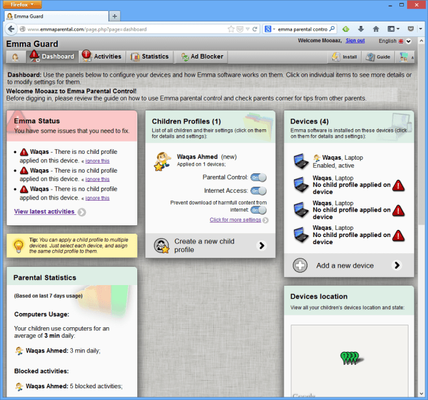Open toolbar overflow dropdown arrow at far right
428x400 pixels.
pyautogui.click(x=421, y=29)
